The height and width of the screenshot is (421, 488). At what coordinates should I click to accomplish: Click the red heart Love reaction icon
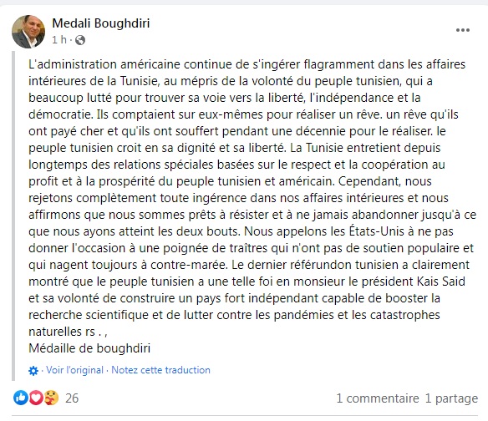point(36,398)
